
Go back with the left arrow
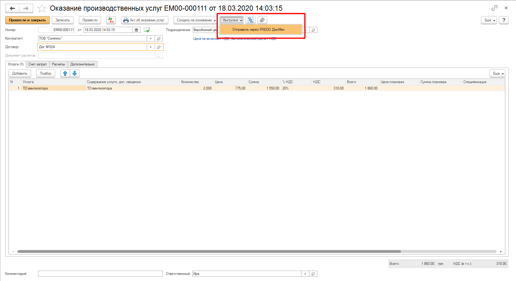[12, 8]
